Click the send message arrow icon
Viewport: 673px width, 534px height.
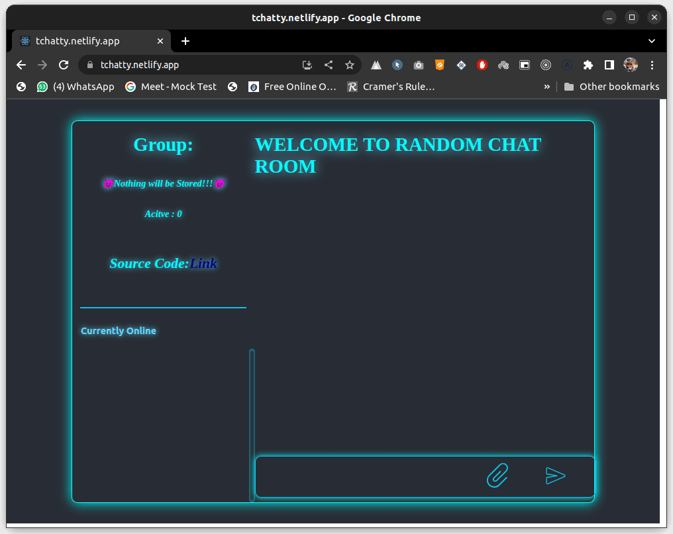point(555,476)
